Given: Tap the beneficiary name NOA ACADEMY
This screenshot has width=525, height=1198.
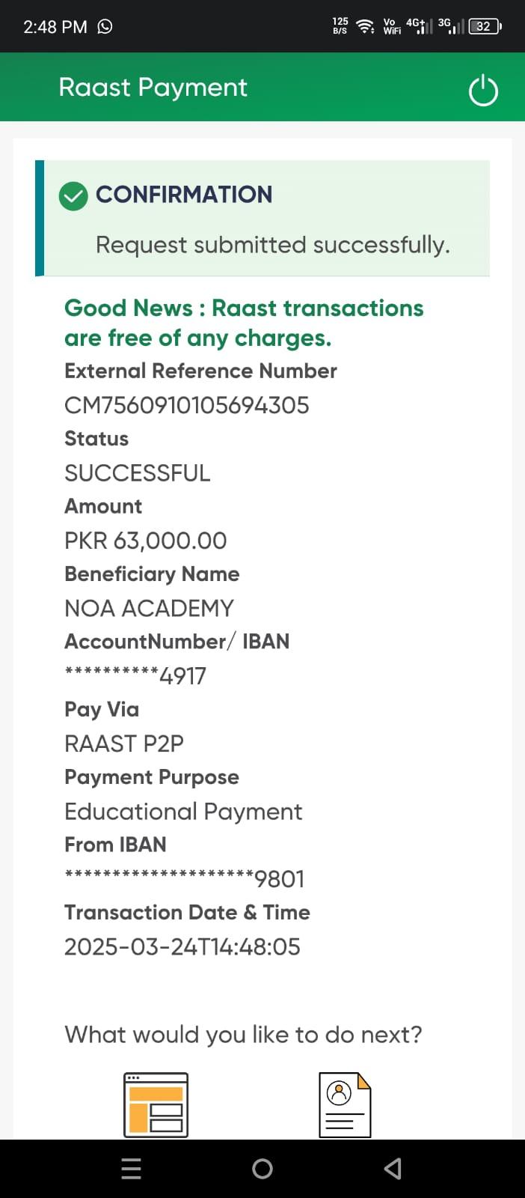Looking at the screenshot, I should pos(149,608).
